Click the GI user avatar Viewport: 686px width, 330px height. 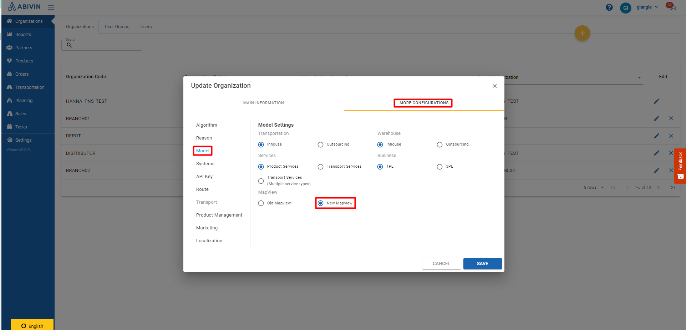click(x=625, y=7)
